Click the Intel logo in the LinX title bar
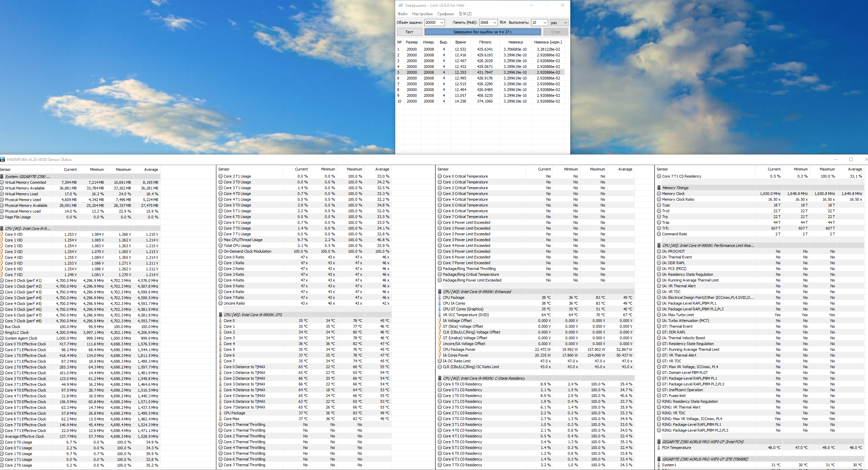Viewport: 868px width, 470px height. [401, 5]
